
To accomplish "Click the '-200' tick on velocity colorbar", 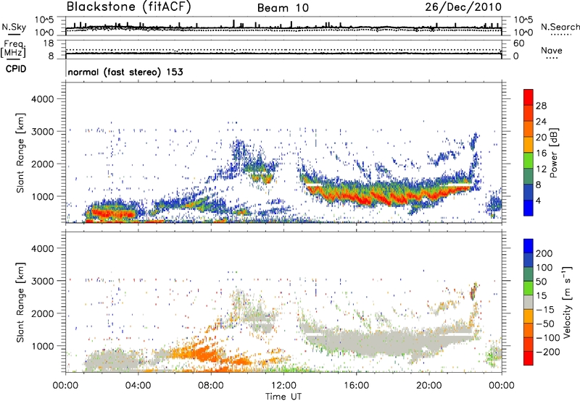I will click(x=547, y=352).
